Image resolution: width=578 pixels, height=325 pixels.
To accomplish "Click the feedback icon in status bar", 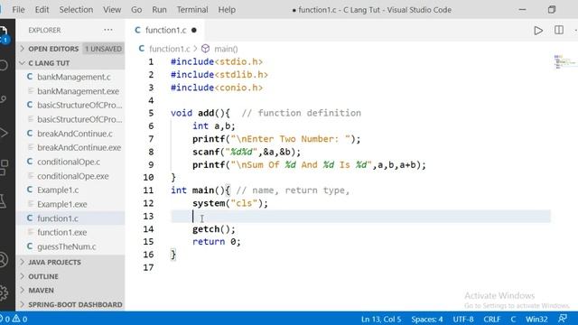I will tap(563, 319).
